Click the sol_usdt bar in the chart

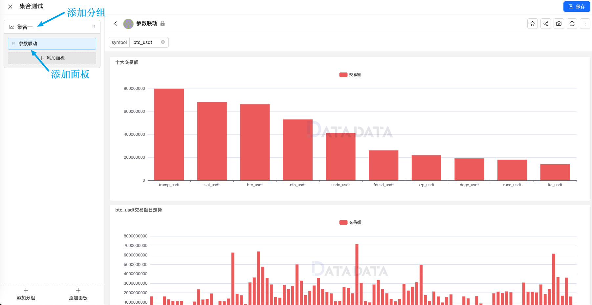[x=212, y=141]
